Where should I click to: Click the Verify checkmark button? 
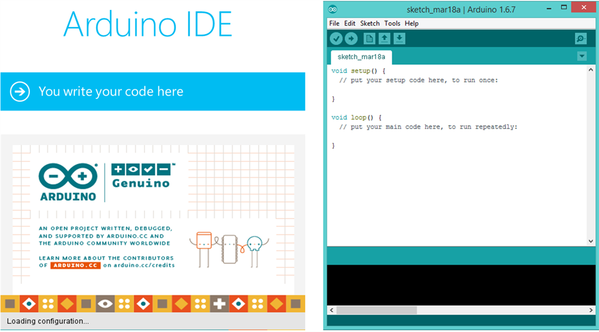336,39
